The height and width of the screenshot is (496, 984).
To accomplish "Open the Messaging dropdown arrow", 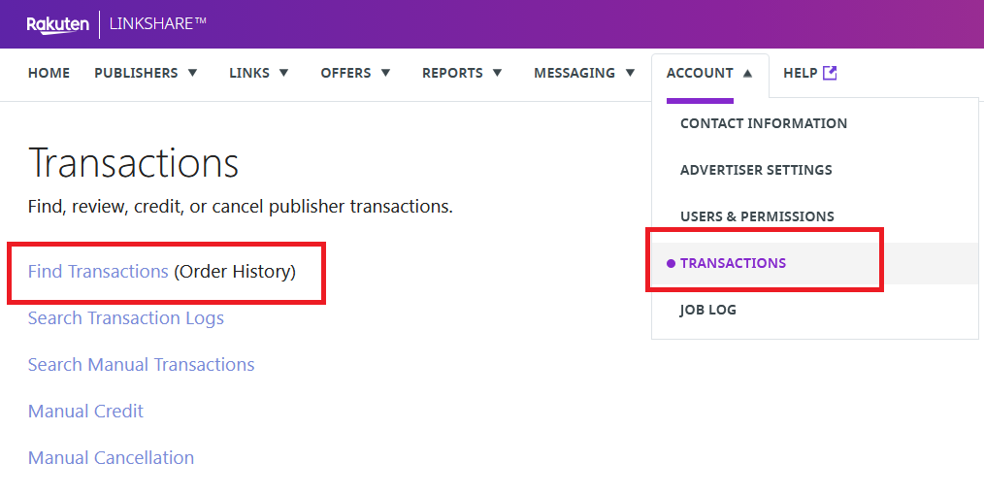I will click(630, 73).
